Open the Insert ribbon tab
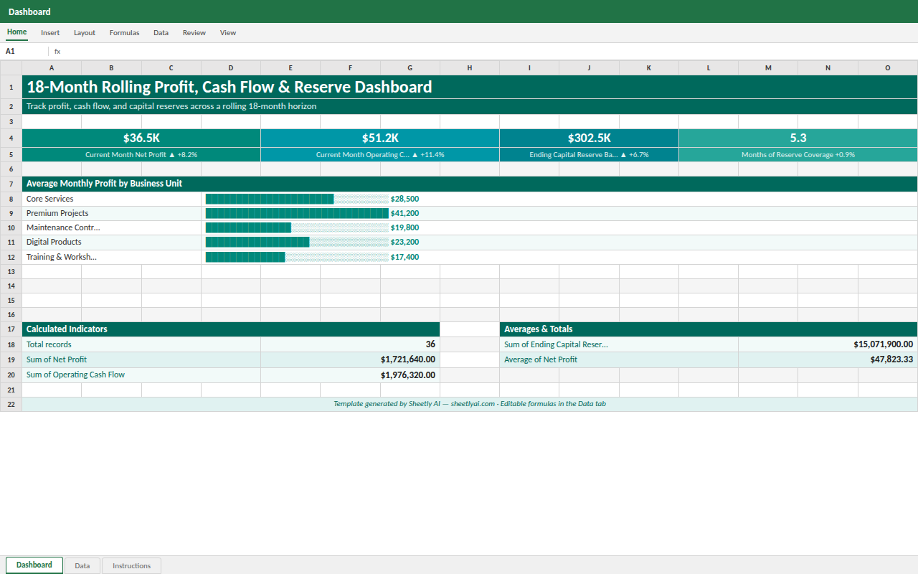The height and width of the screenshot is (574, 918). [50, 32]
